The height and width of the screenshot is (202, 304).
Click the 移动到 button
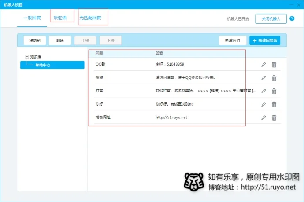[x=35, y=40]
